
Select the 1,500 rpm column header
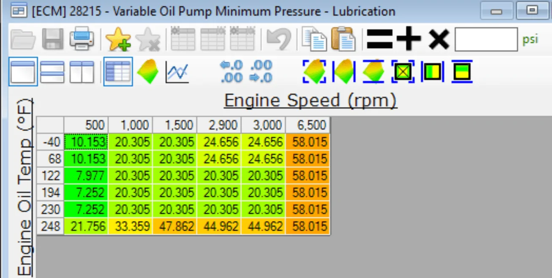(x=175, y=125)
